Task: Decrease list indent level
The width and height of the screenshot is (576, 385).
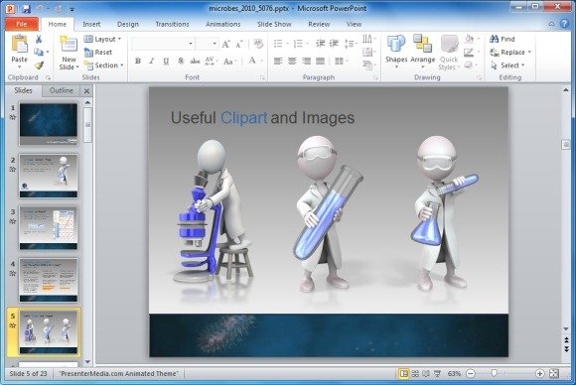Action: tap(320, 44)
